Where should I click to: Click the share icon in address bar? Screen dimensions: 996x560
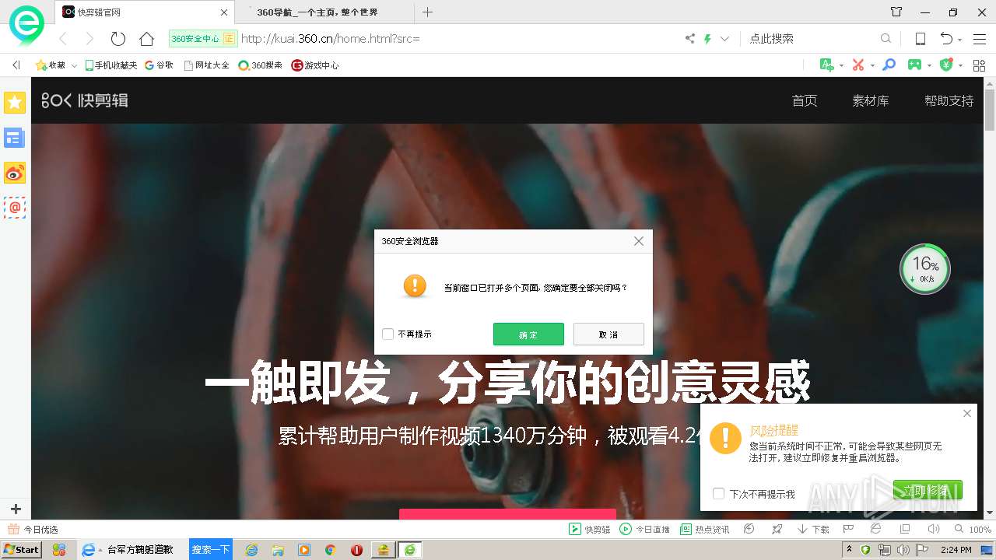tap(689, 38)
